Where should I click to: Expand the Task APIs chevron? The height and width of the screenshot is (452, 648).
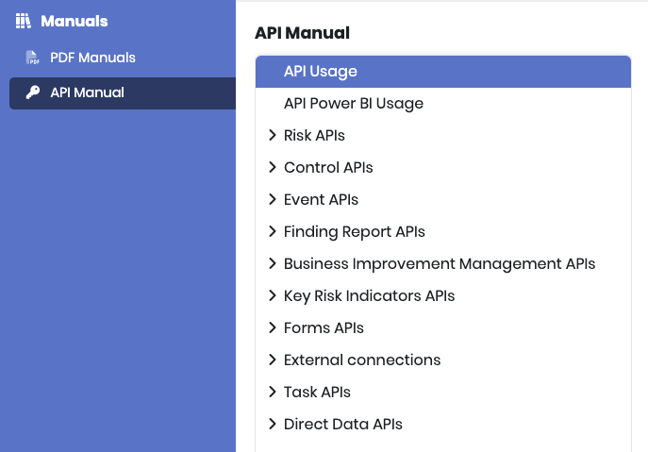click(273, 392)
